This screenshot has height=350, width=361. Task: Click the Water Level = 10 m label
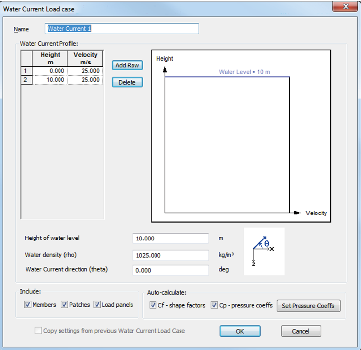click(244, 72)
